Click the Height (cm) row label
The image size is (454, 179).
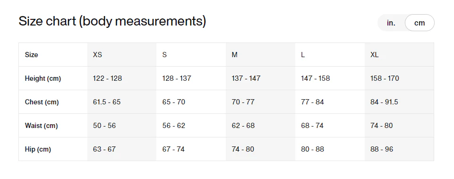43,78
